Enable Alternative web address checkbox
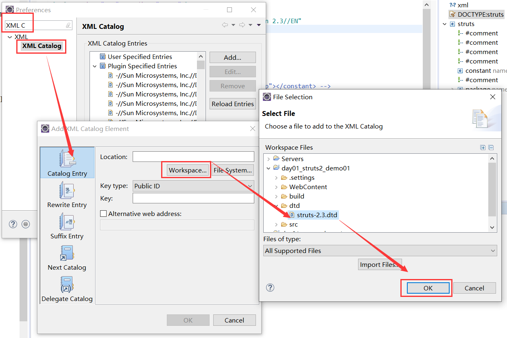 click(103, 214)
